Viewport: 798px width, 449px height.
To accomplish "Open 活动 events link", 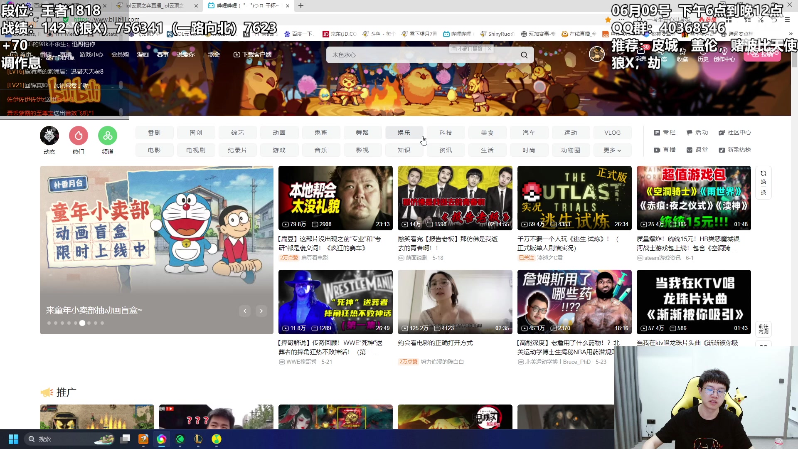I will click(697, 132).
